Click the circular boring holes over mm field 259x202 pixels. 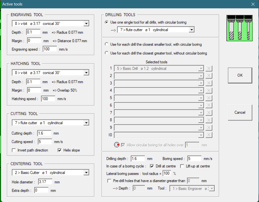192,145
